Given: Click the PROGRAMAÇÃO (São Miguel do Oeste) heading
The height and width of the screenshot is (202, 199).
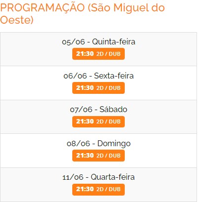Looking at the screenshot, I should coord(82,14).
